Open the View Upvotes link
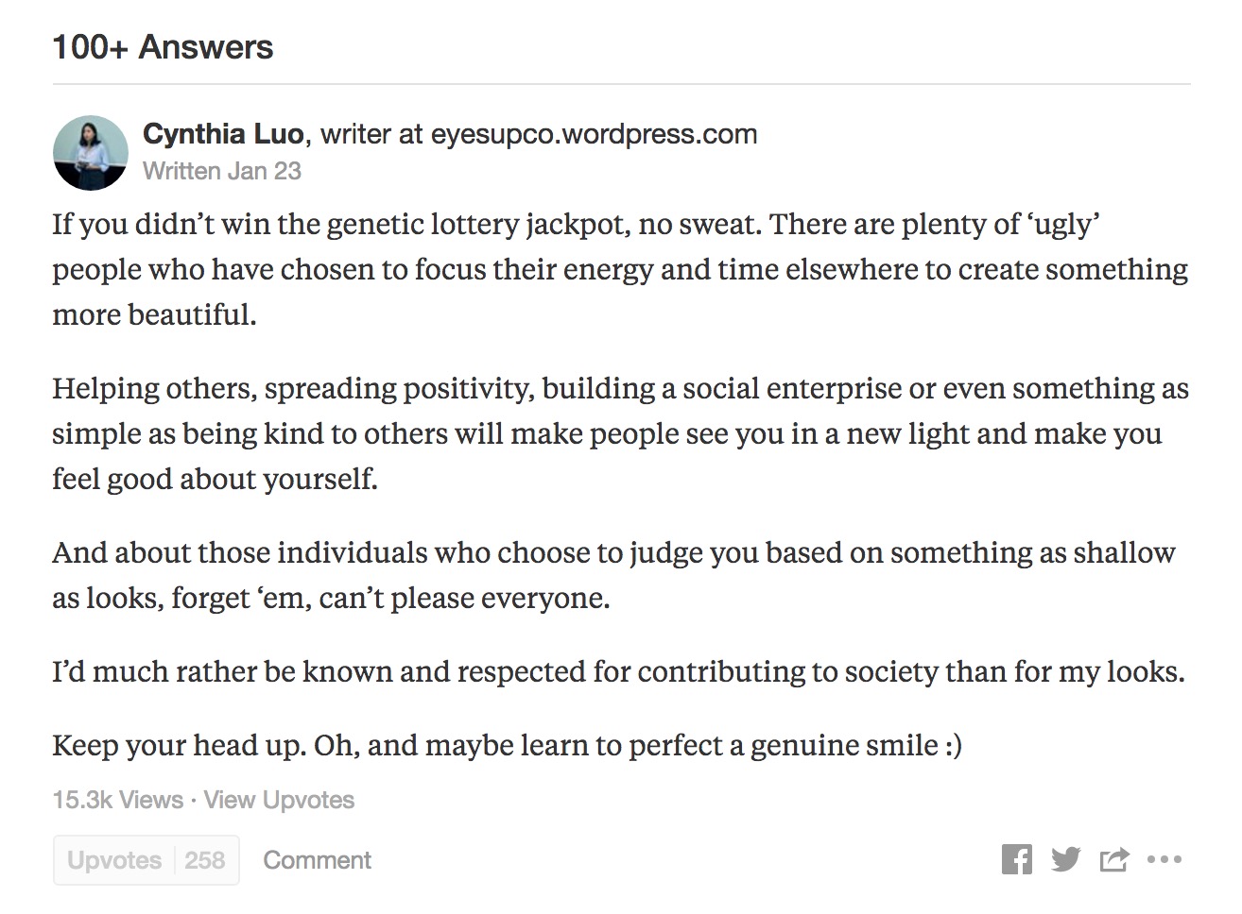The image size is (1242, 914). pos(279,800)
